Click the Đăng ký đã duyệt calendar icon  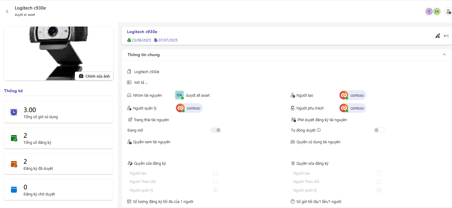click(x=14, y=164)
